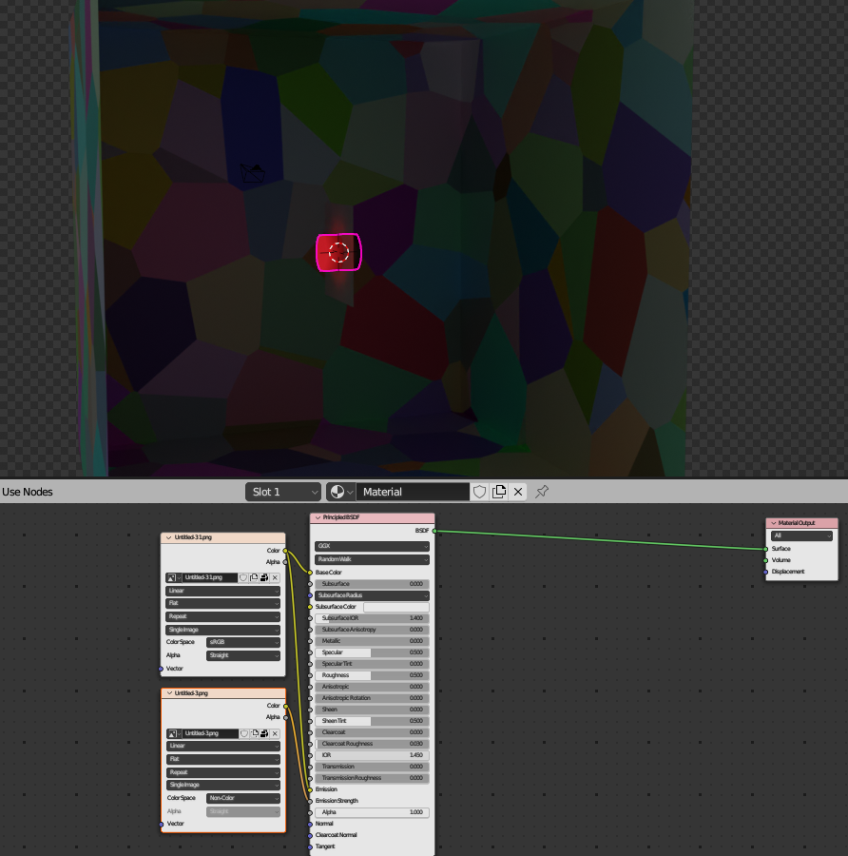
Task: Click the BSDF output socket on Principled BSDF
Action: pos(434,531)
